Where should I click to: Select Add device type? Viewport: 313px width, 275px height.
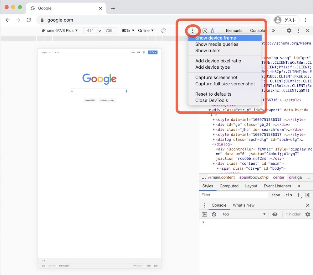pos(225,67)
